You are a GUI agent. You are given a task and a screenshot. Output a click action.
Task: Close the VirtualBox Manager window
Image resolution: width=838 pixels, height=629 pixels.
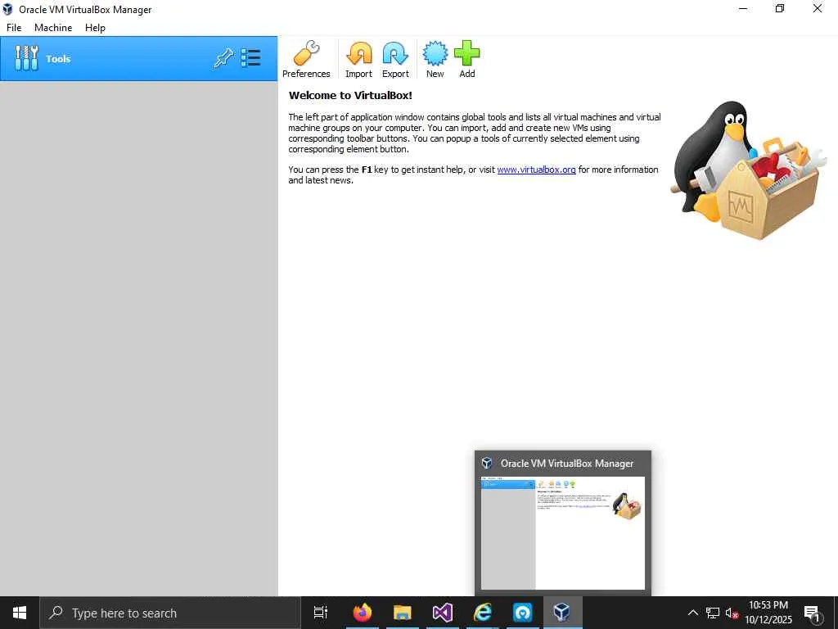(x=818, y=8)
